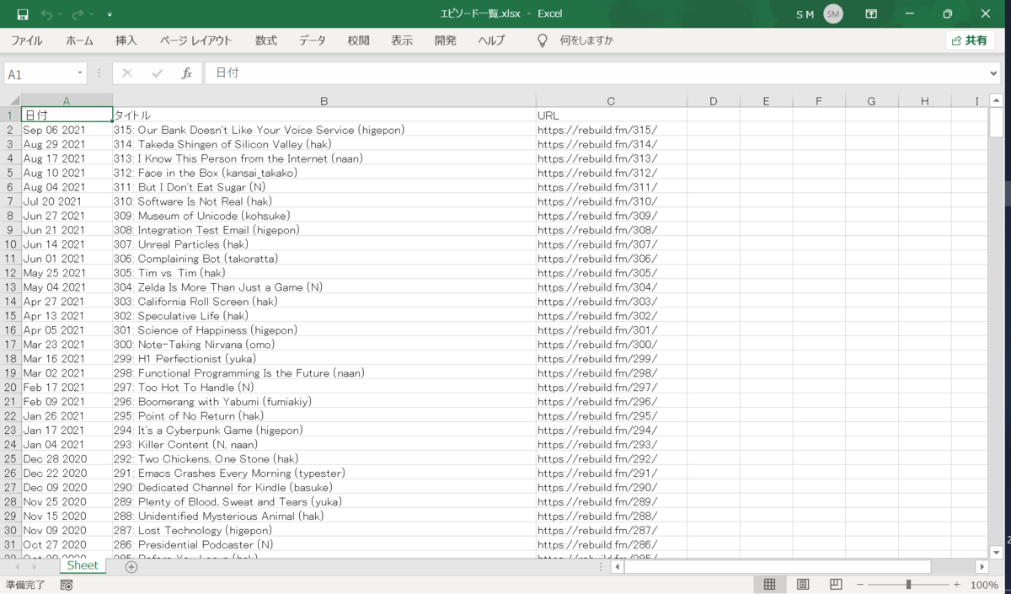Switch to Page Break Preview icon
The width and height of the screenshot is (1011, 594).
[x=836, y=585]
